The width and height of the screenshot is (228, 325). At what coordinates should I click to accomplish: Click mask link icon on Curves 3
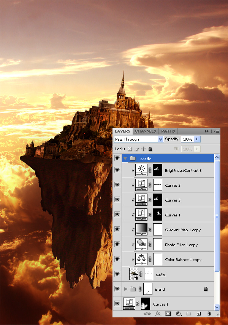click(x=150, y=185)
